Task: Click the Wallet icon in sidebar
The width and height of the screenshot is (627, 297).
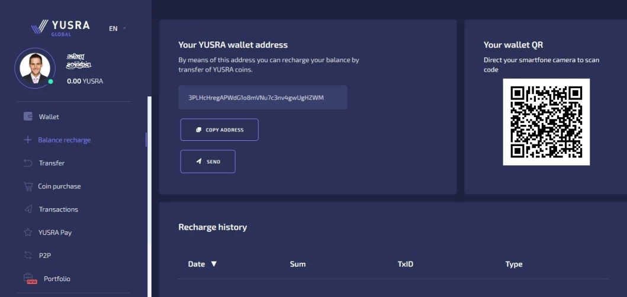Action: (28, 117)
